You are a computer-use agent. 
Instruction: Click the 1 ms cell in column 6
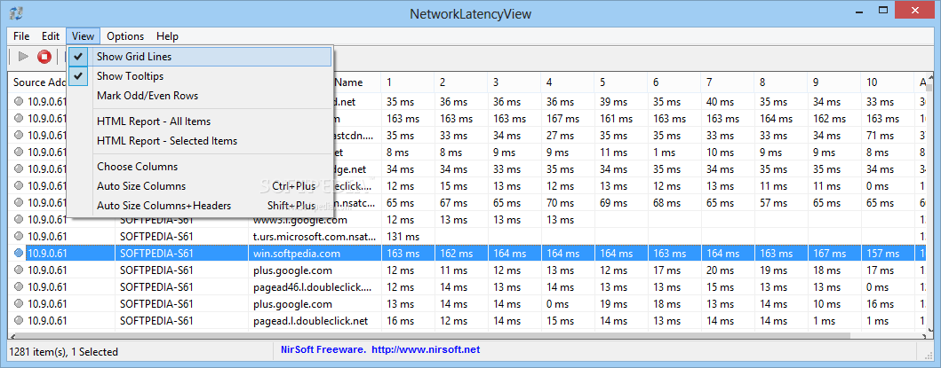pos(674,153)
